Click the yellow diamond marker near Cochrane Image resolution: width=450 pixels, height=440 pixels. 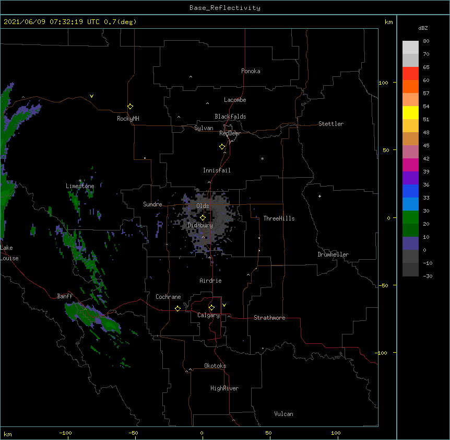177,308
